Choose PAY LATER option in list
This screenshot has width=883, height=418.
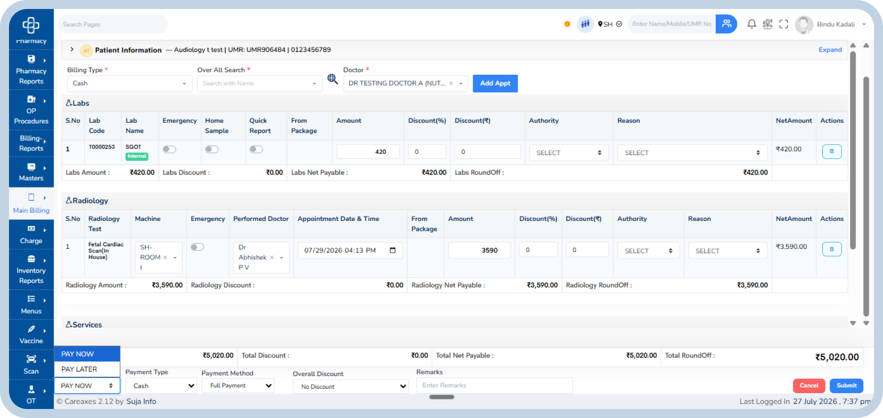[x=87, y=369]
